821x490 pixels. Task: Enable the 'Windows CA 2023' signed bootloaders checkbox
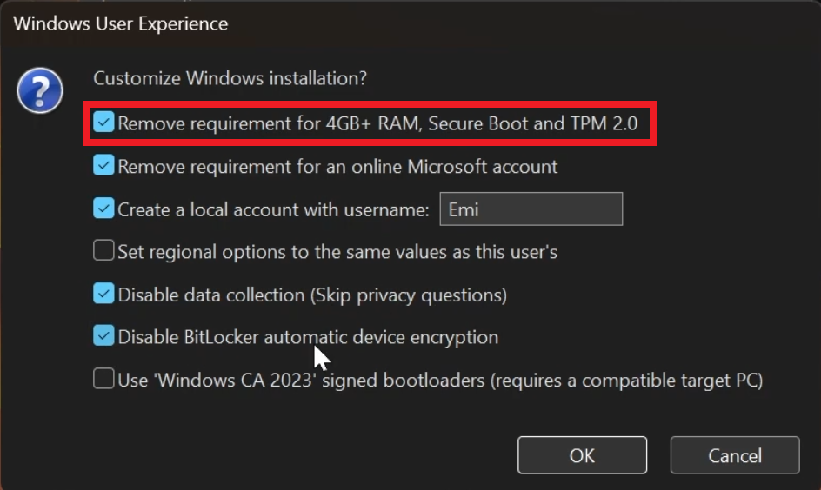(x=104, y=380)
